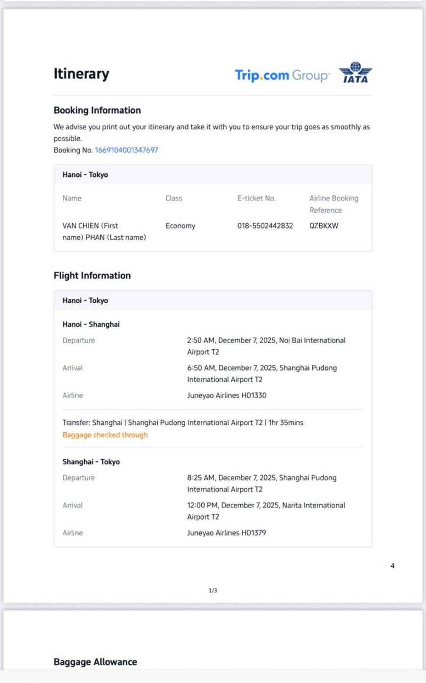Click the 2:50 AM Noi Bai departure details
The height and width of the screenshot is (683, 426).
click(266, 346)
